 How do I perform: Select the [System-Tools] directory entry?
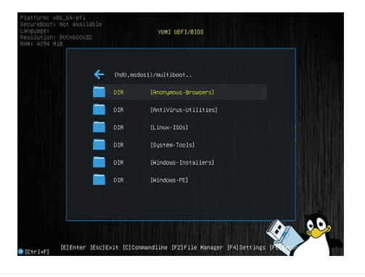[173, 145]
